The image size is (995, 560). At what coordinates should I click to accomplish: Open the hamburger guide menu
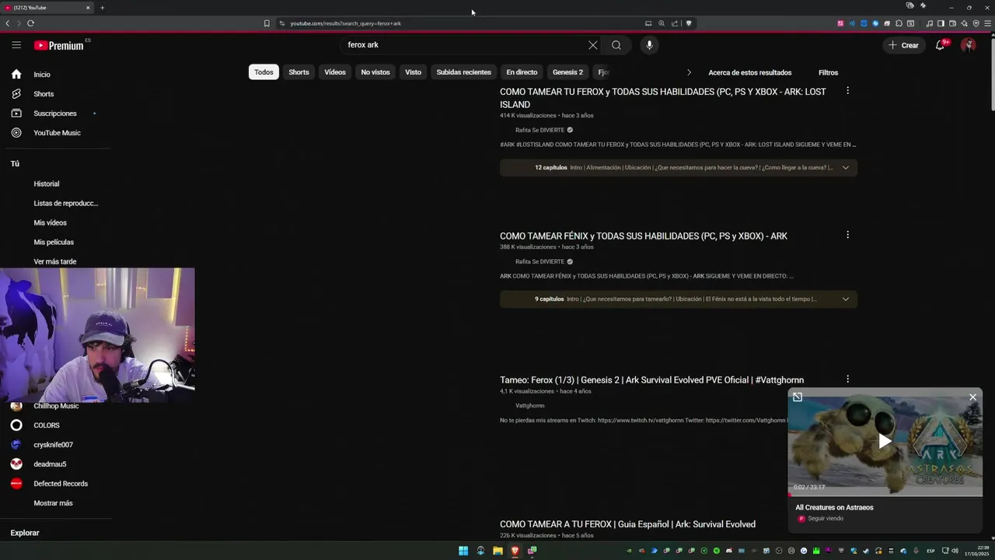(16, 45)
